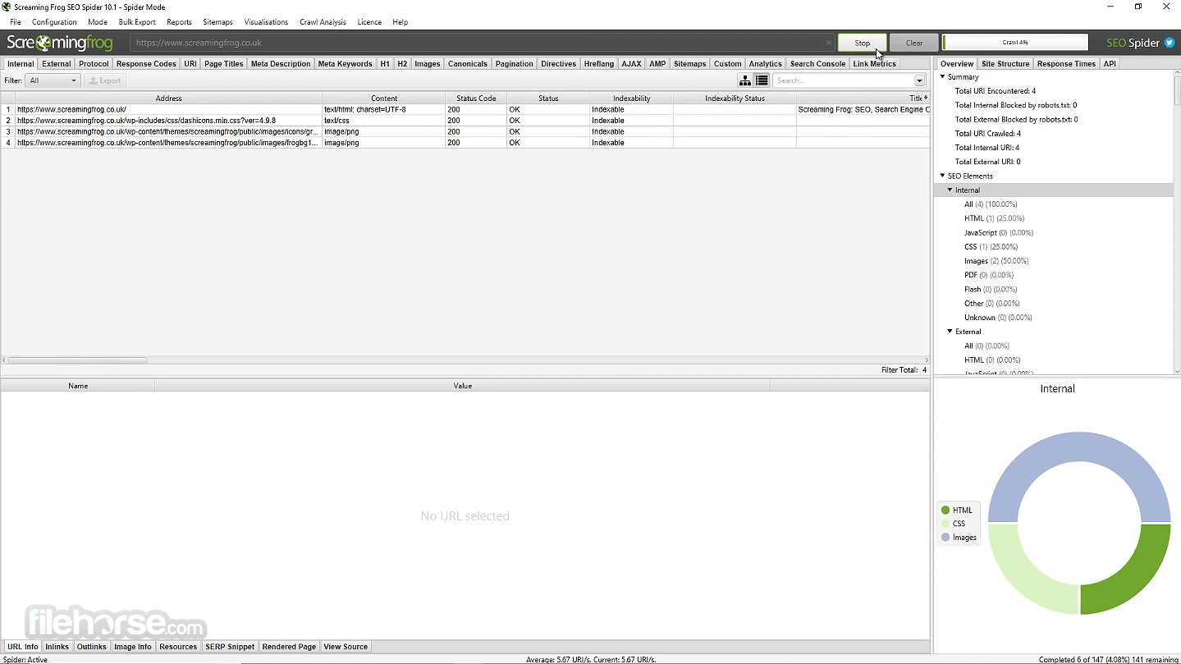Select JavaScript (0) under Internal
The image size is (1181, 664).
(x=999, y=233)
